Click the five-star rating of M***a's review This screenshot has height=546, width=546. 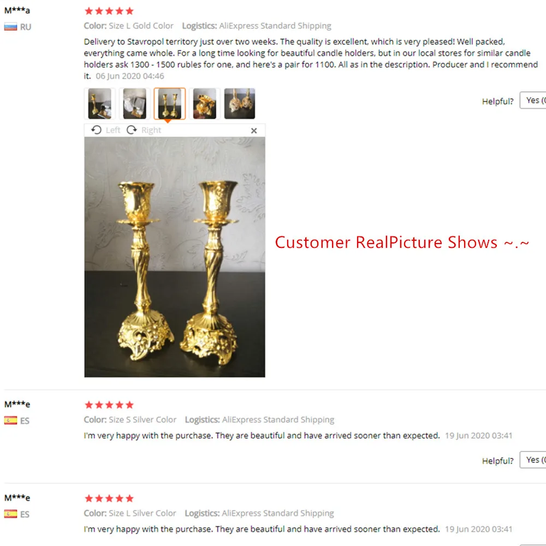click(x=109, y=11)
